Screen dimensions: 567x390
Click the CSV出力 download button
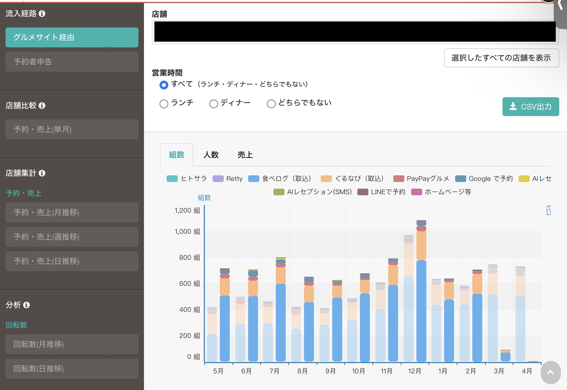(531, 107)
